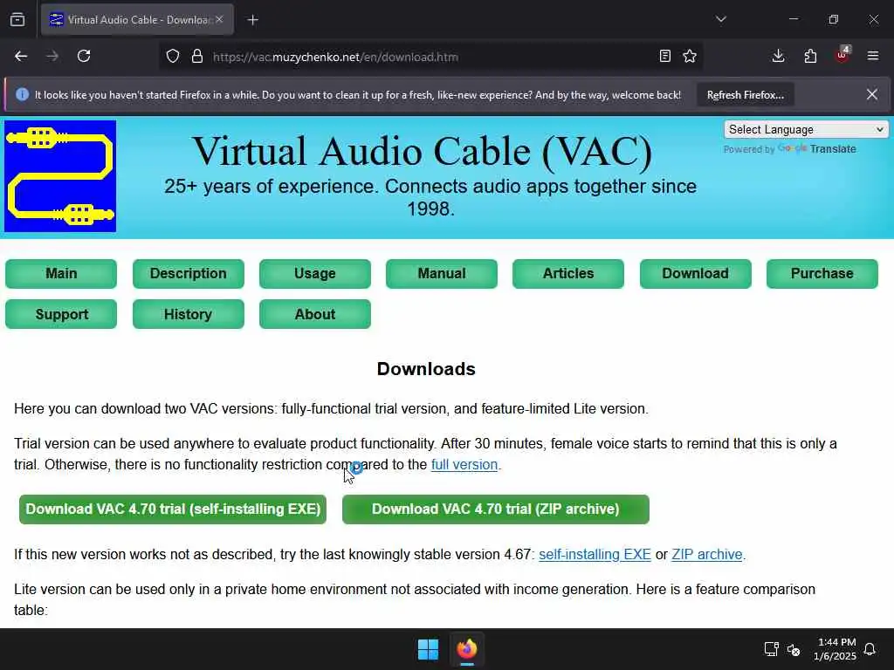This screenshot has width=894, height=670.
Task: Open a new tab with the plus button
Action: (x=252, y=20)
